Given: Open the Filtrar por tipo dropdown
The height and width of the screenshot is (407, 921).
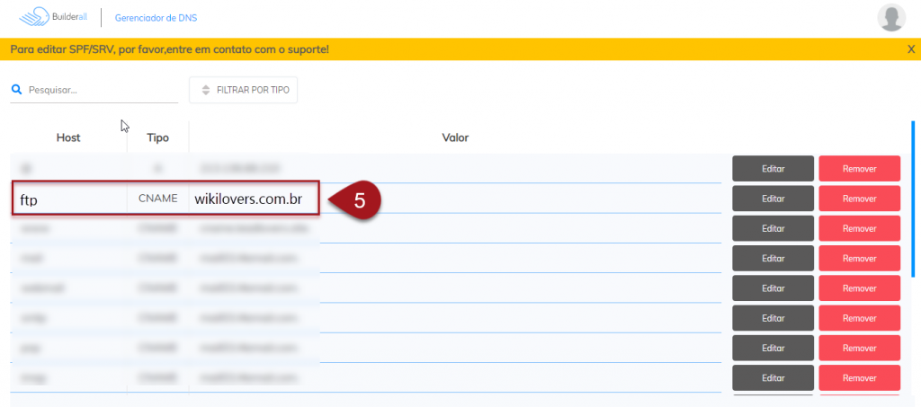Looking at the screenshot, I should 243,90.
